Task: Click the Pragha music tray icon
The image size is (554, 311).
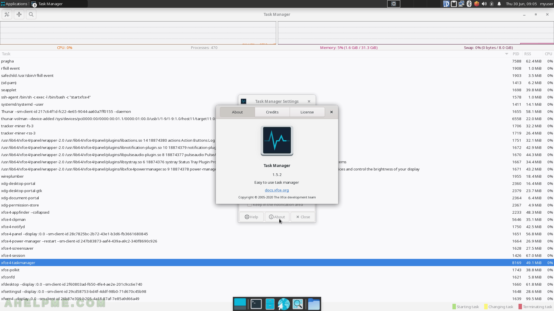Action: [446, 4]
